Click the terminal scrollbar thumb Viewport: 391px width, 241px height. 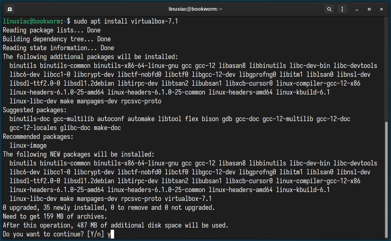coord(386,180)
